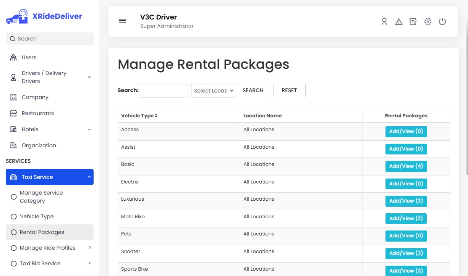The width and height of the screenshot is (468, 276).
Task: Click inside the Search text box
Action: click(x=163, y=90)
